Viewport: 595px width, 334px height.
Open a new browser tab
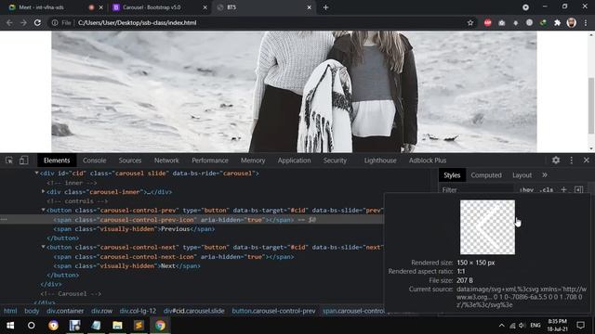[325, 7]
